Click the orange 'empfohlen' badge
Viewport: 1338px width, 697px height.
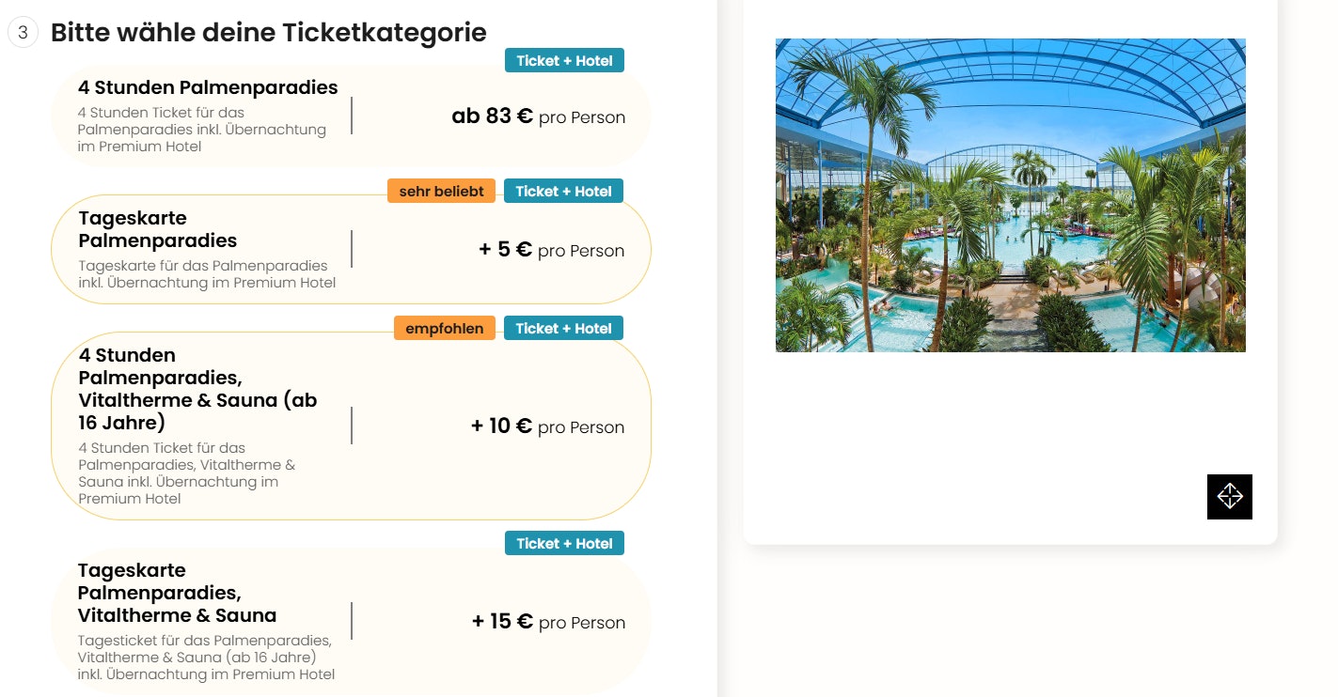444,329
